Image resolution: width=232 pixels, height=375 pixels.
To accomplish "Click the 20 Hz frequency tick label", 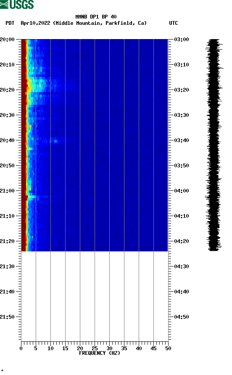I will [x=80, y=349].
